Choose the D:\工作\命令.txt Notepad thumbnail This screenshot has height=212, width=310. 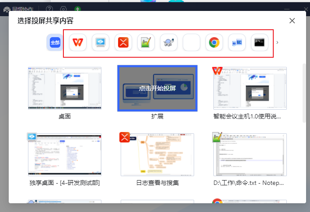250,154
